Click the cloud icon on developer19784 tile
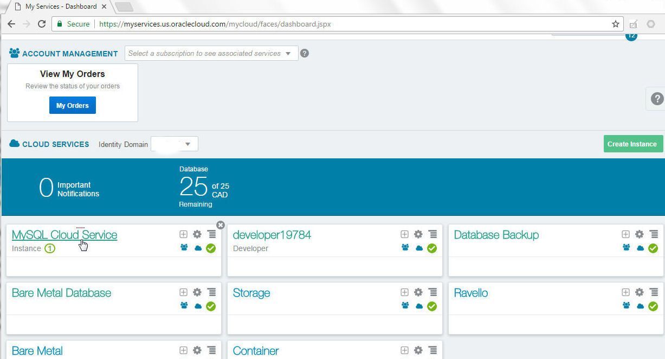Image resolution: width=665 pixels, height=359 pixels. click(419, 248)
